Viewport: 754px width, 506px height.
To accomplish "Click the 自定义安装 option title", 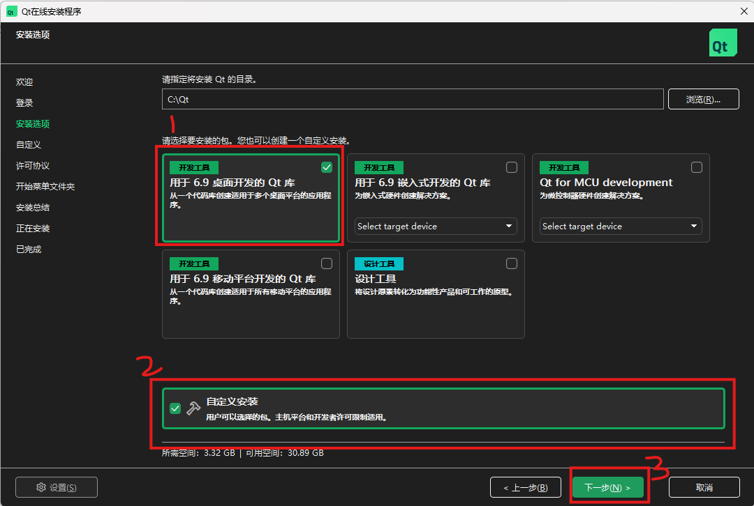I will coord(232,401).
